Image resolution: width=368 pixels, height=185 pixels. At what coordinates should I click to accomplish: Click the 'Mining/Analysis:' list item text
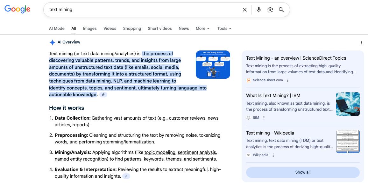[73, 153]
